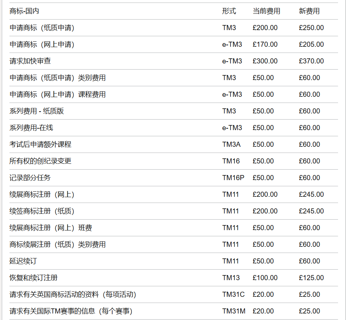Click £60.00 in the 班费 row
This screenshot has height=320, width=346.
point(309,228)
